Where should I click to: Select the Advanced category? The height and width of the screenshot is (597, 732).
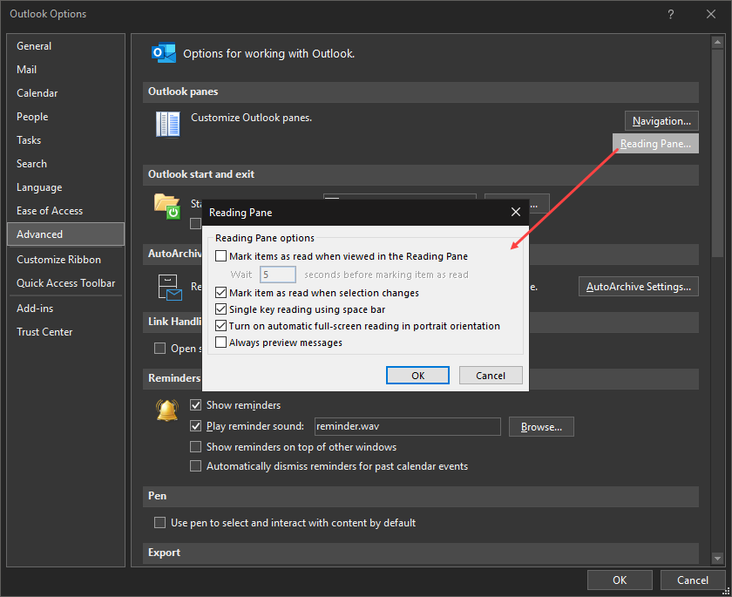click(66, 234)
